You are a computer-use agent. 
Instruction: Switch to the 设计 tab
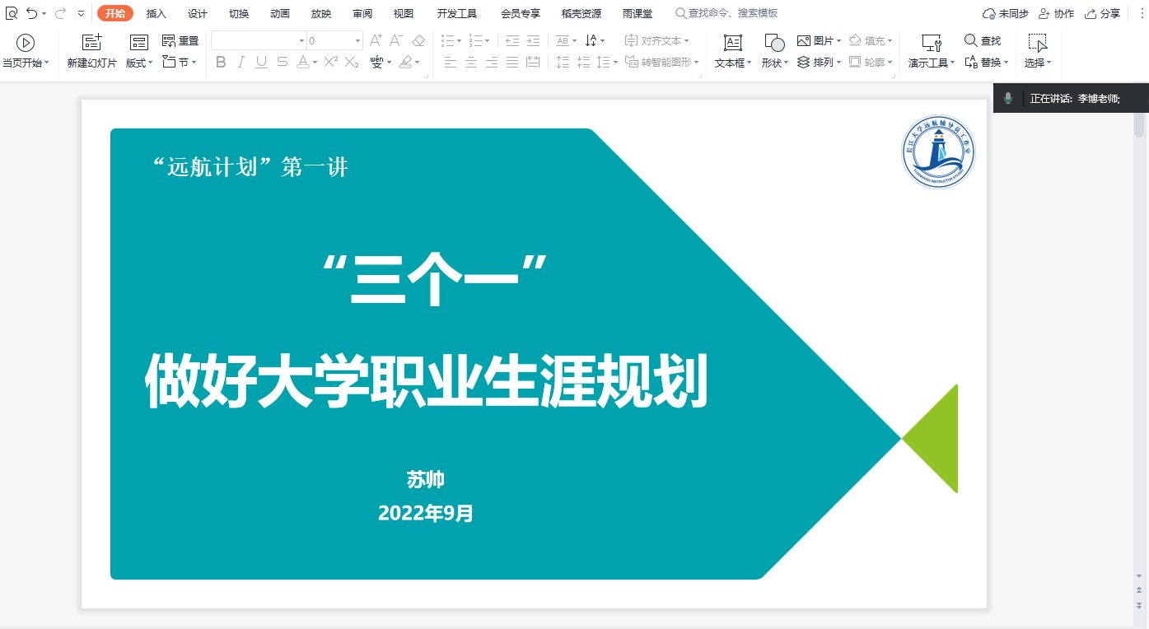click(198, 13)
